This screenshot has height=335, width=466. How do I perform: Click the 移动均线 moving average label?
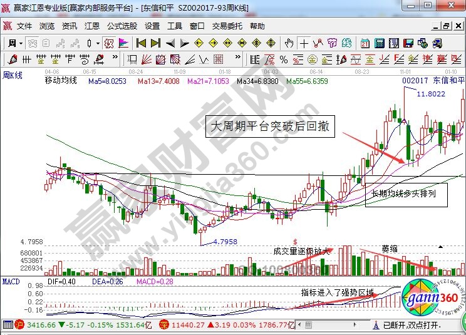(61, 81)
